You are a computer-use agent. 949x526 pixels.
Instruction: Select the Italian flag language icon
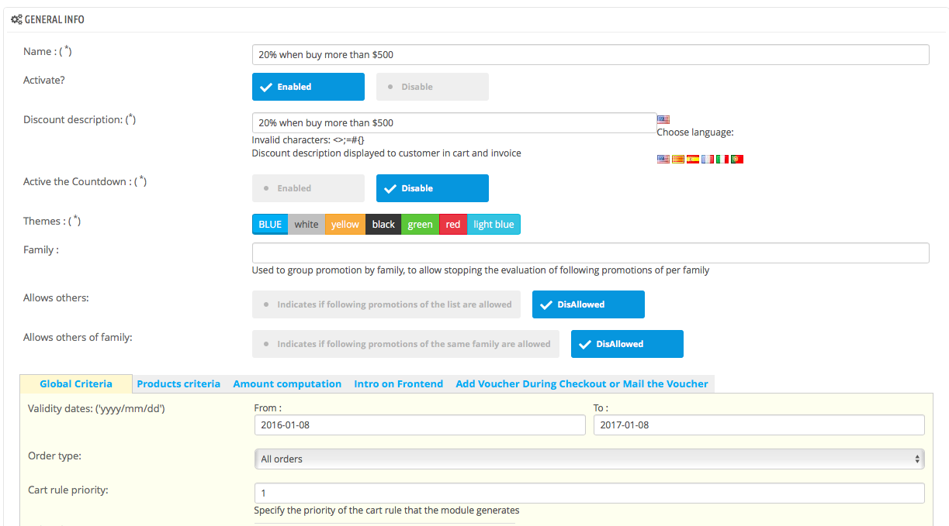(722, 159)
